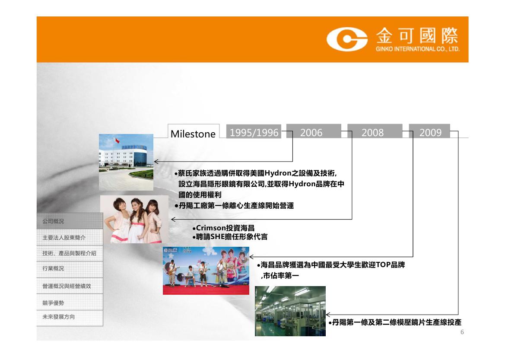
Task: Click the 市佔率第一 text line
Action: pyautogui.click(x=279, y=275)
